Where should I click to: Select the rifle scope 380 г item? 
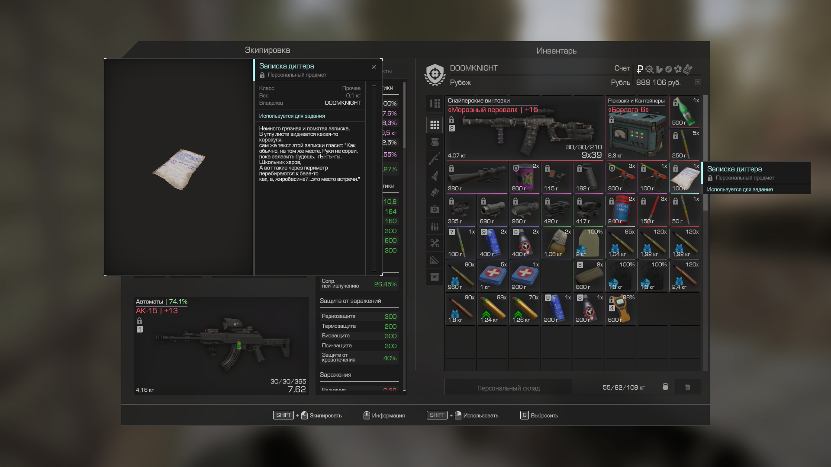coord(477,177)
